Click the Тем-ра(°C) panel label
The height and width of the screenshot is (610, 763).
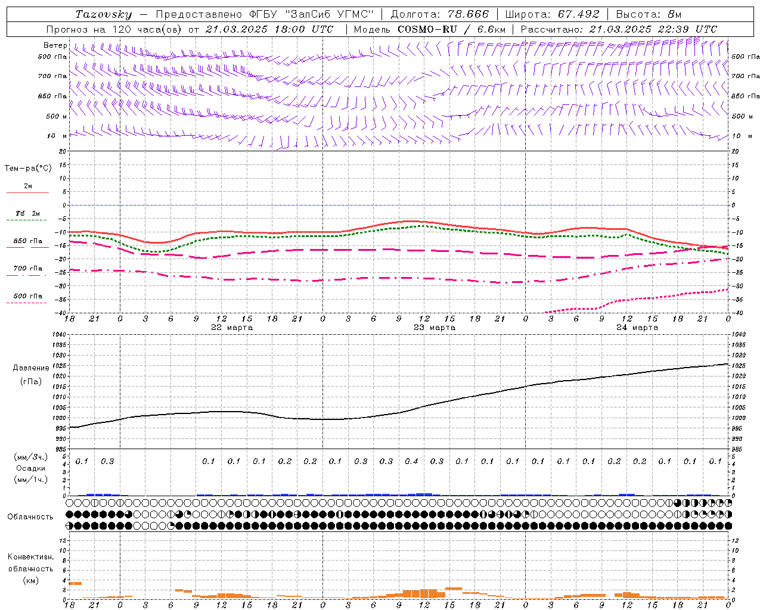(28, 168)
